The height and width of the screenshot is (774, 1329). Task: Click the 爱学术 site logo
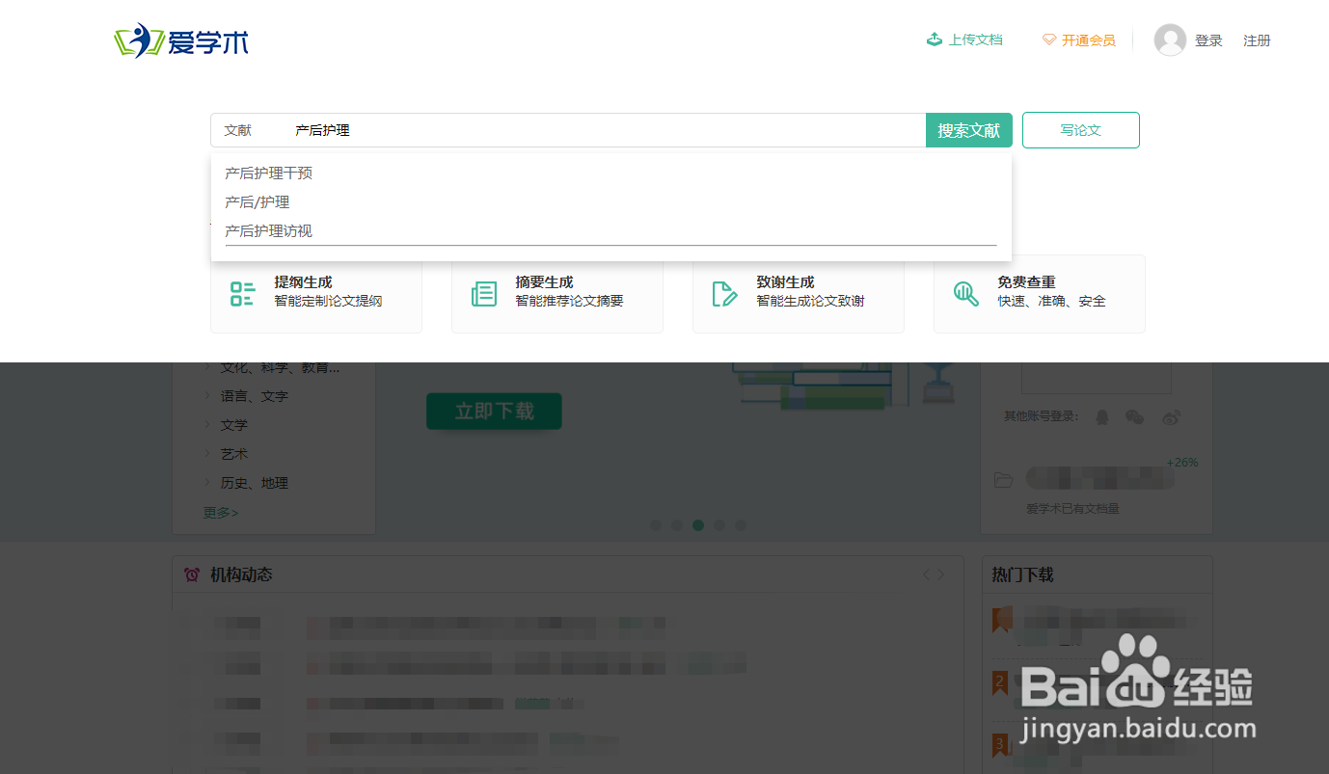click(x=181, y=40)
